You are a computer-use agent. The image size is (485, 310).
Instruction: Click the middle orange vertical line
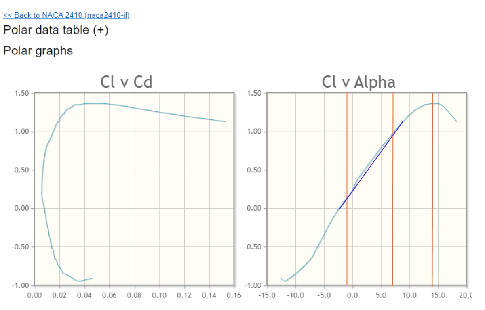click(x=393, y=242)
